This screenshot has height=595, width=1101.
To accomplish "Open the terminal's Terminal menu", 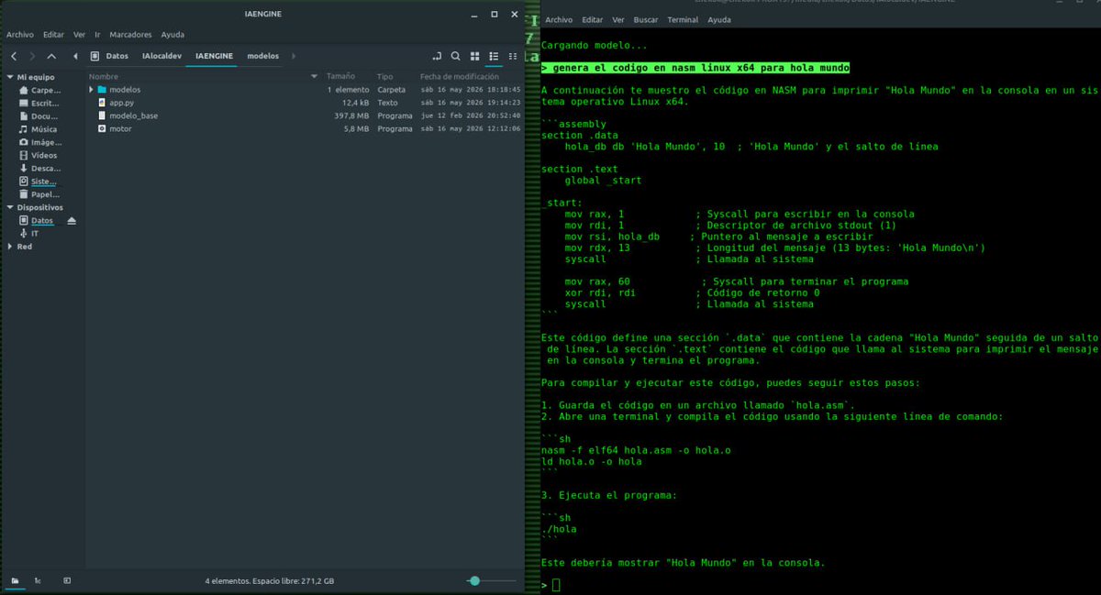I will 683,19.
